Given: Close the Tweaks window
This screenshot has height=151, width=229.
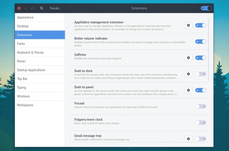Looking at the screenshot, I should (19, 8).
